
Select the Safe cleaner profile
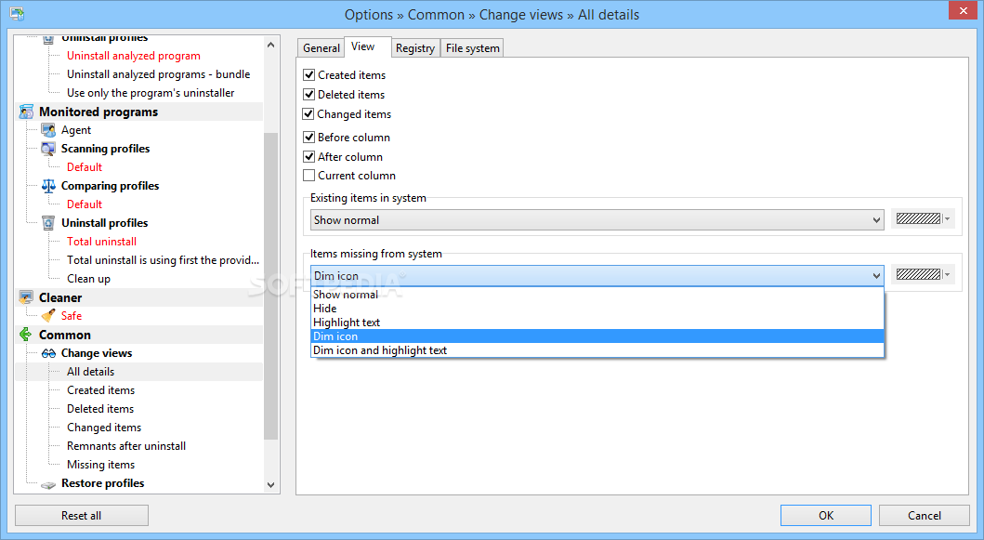coord(72,316)
